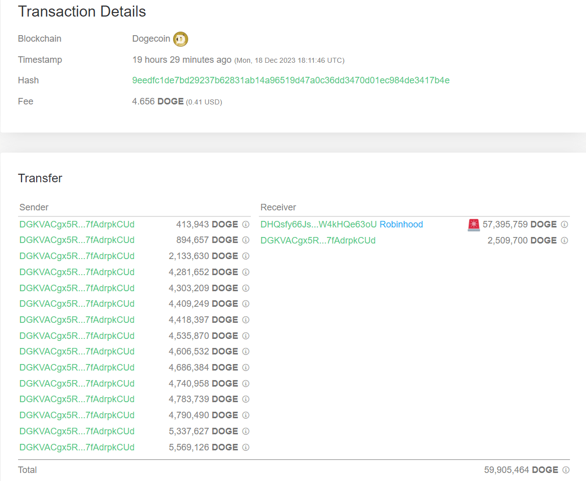Open sender address for 5,337,627 DOGE input
The height and width of the screenshot is (481, 586).
[77, 431]
